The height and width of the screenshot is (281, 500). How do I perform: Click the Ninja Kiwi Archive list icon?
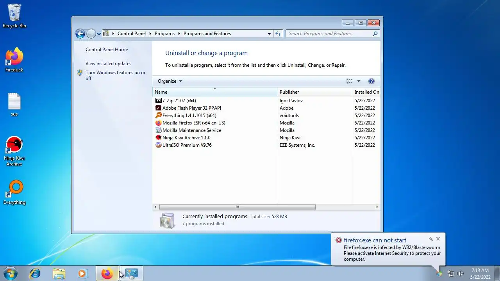[158, 138]
